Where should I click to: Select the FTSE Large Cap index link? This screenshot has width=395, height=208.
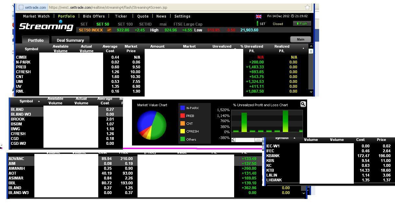[x=188, y=24]
